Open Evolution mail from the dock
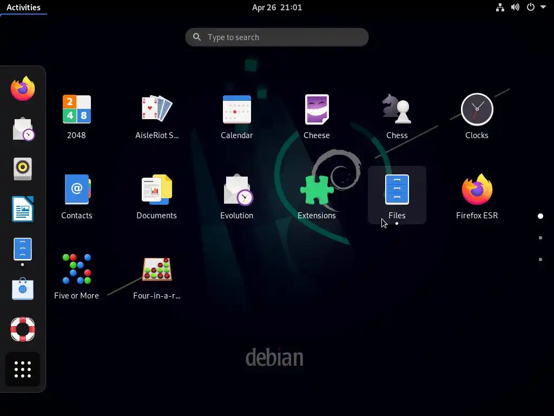 [23, 129]
